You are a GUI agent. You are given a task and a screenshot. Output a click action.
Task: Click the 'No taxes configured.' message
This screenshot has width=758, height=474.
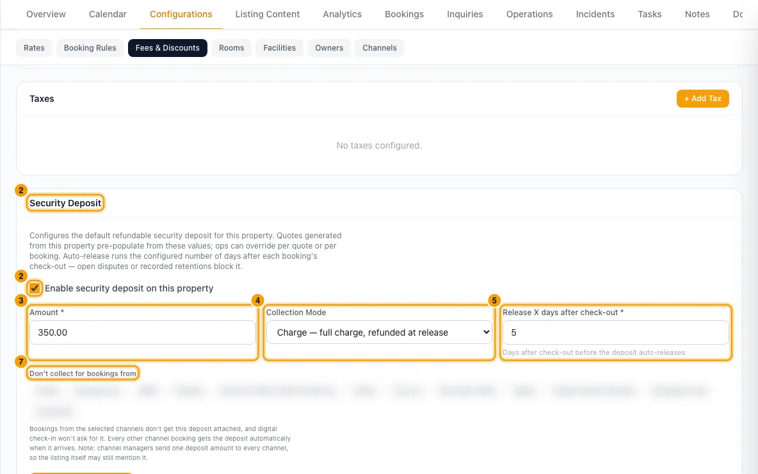[x=379, y=145]
